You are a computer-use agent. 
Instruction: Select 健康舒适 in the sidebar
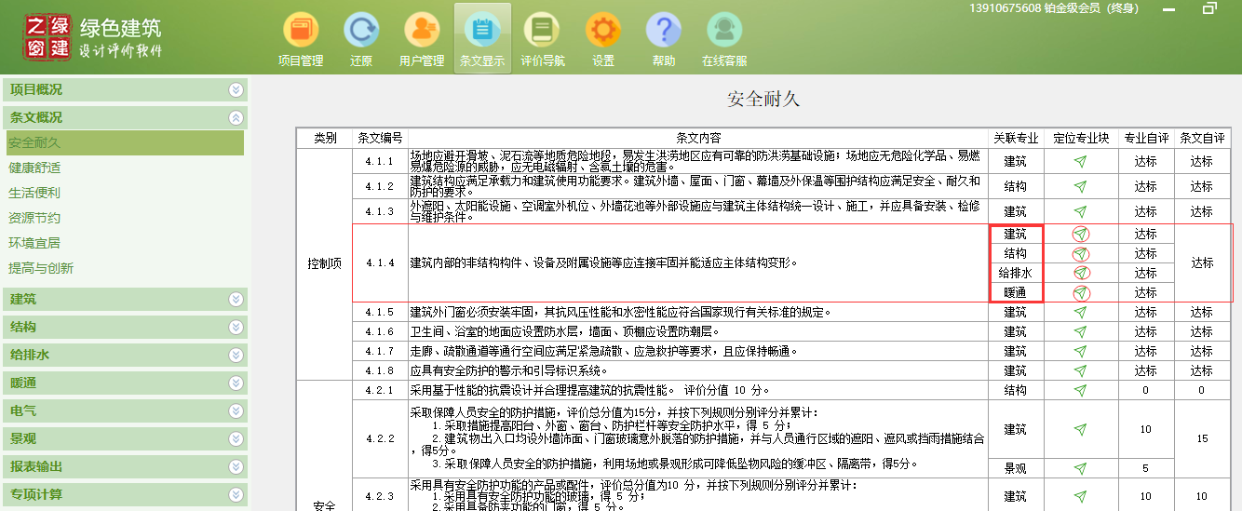(34, 168)
